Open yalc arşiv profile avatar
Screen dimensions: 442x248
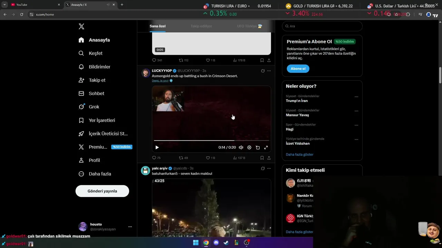coord(146,170)
